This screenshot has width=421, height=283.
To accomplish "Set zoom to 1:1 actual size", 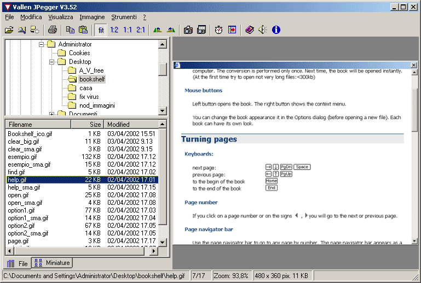I will [x=128, y=30].
